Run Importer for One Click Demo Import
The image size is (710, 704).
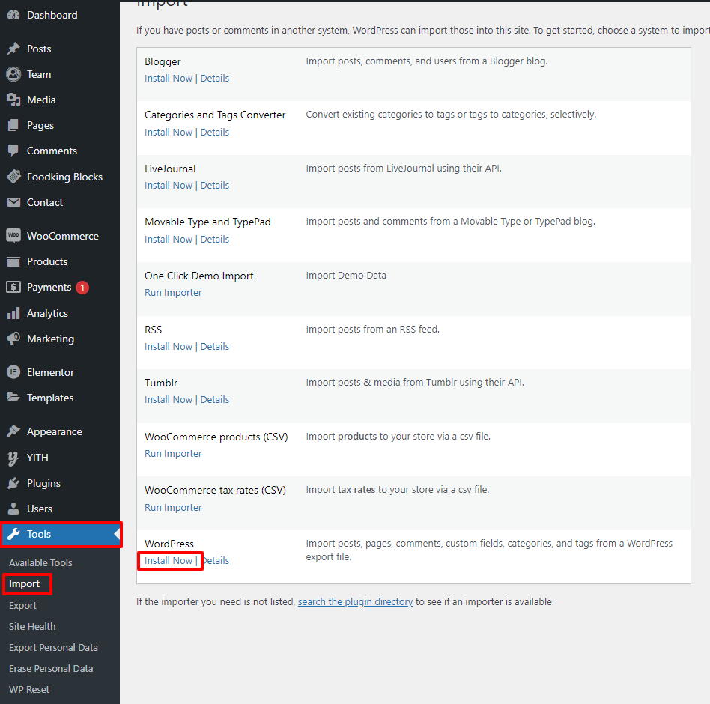[173, 293]
